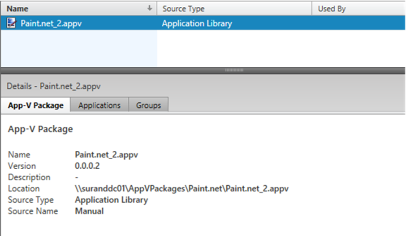Sort by the Name column header
Image resolution: width=406 pixels, height=236 pixels.
79,9
